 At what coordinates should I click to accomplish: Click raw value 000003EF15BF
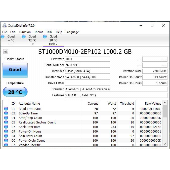(x=151, y=109)
